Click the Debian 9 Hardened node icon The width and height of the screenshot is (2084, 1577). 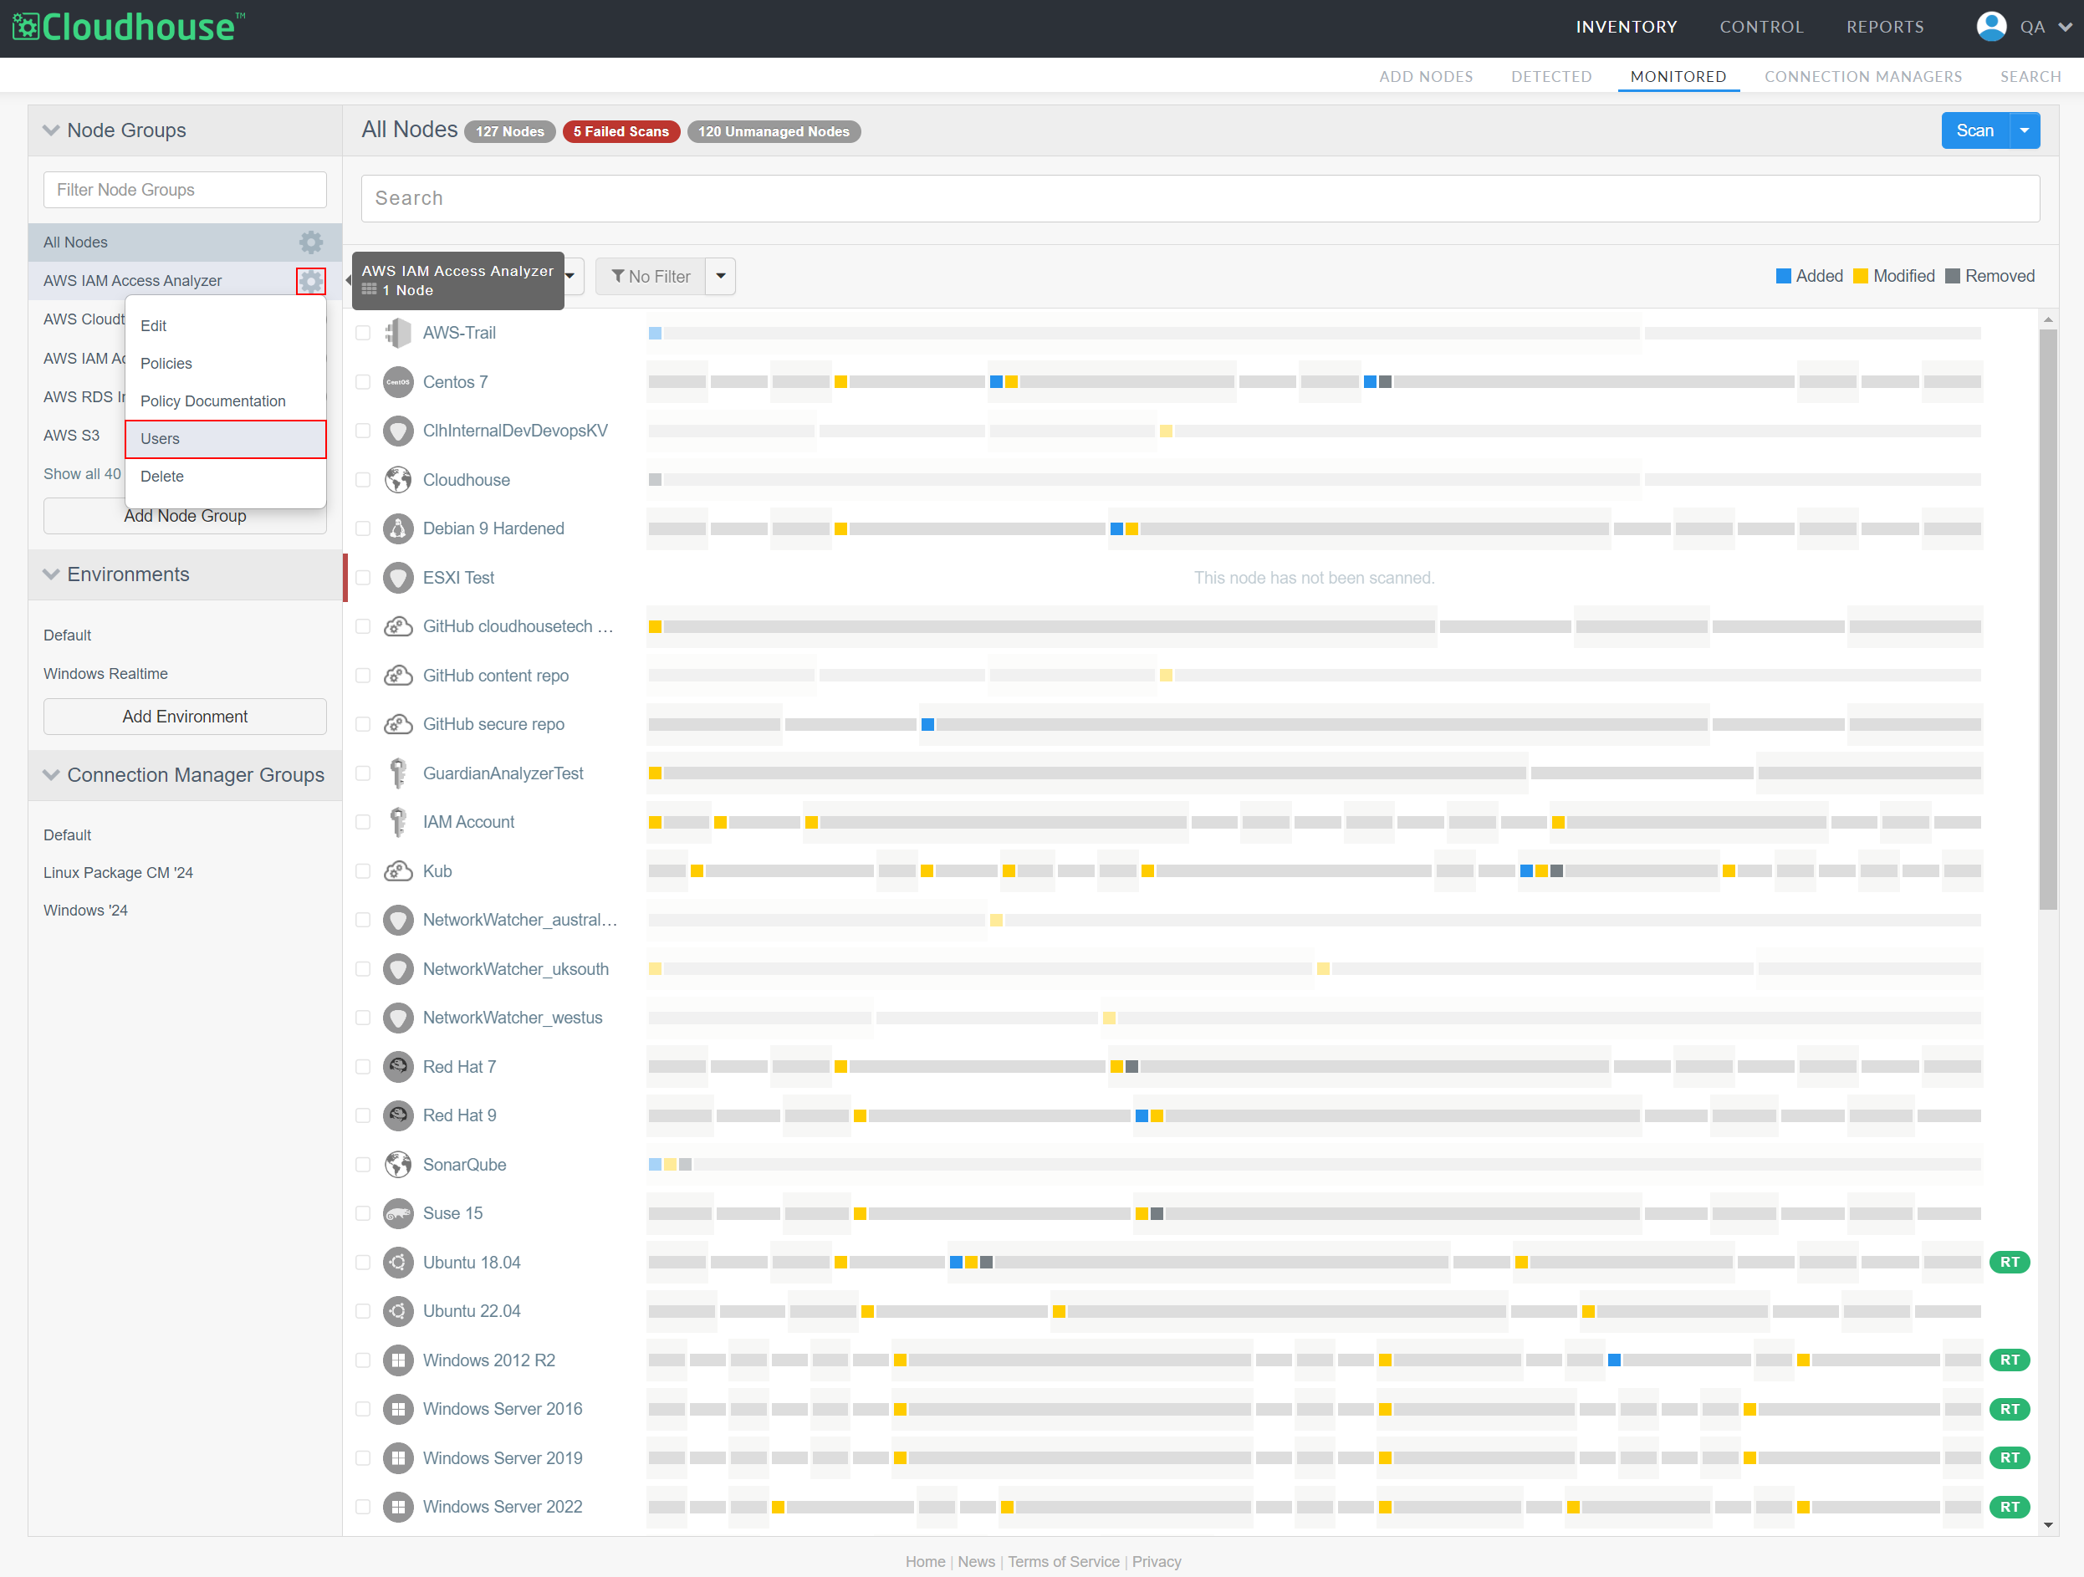click(x=399, y=528)
